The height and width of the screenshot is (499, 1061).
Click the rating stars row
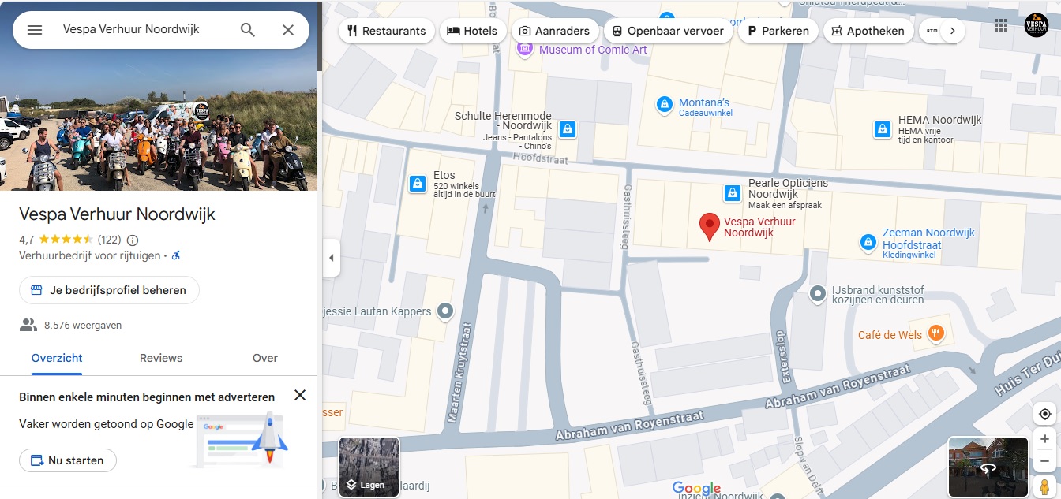[66, 240]
